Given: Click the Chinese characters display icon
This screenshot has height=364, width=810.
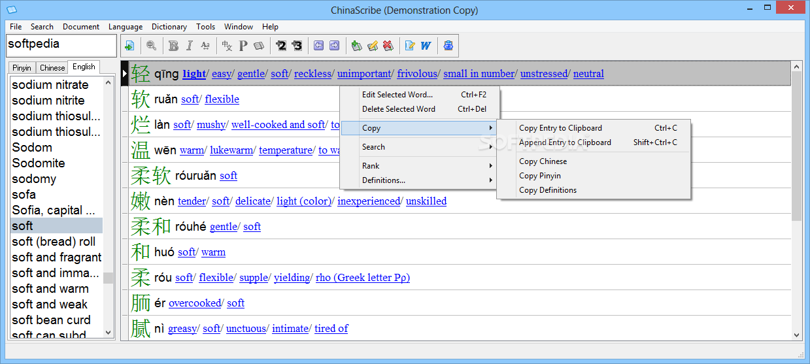Looking at the screenshot, I should click(227, 46).
